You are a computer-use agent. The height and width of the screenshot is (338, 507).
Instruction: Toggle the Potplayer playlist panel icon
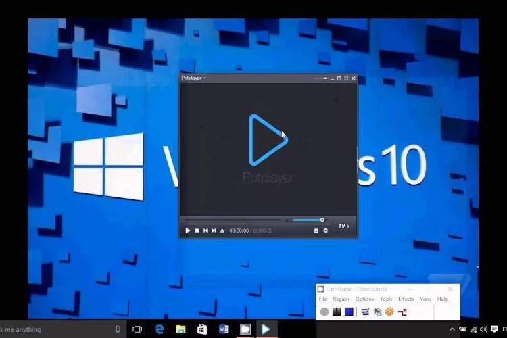point(316,231)
